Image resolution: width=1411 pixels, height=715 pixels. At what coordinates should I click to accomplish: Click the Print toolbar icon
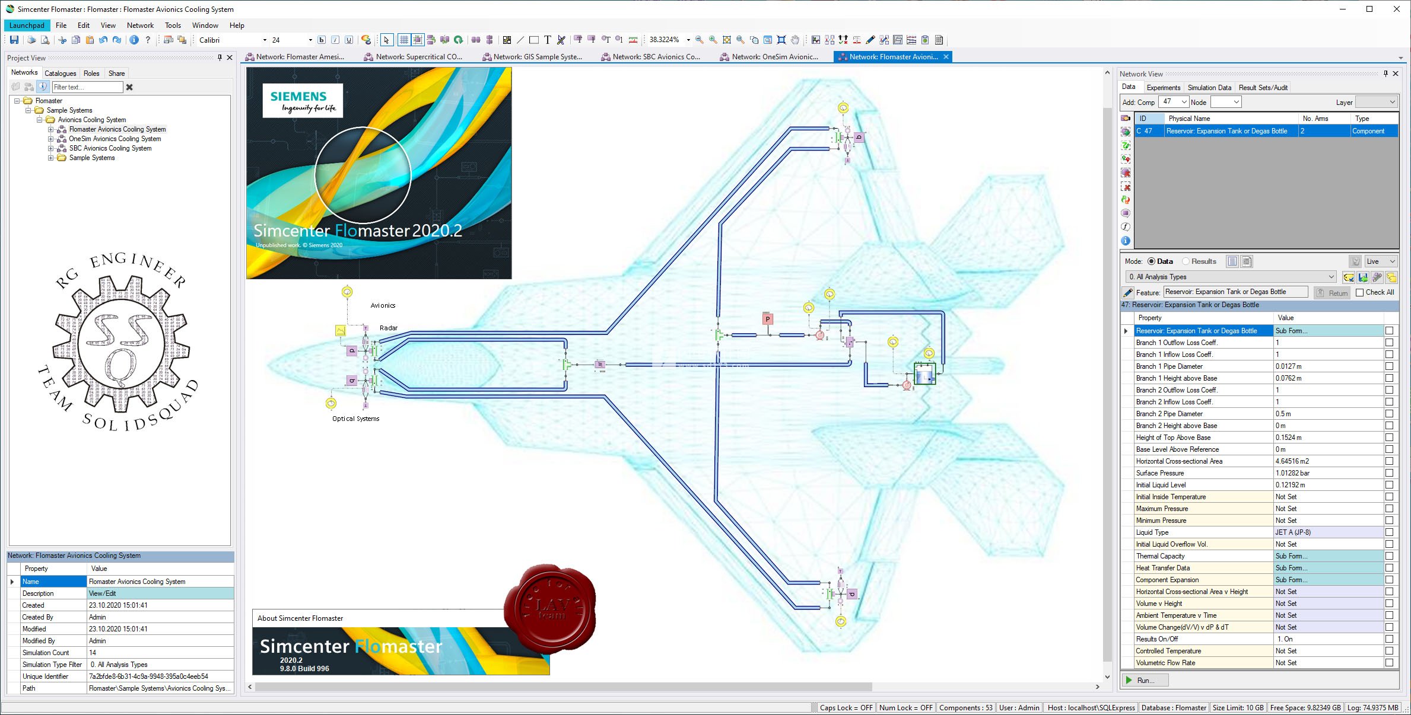pos(31,40)
